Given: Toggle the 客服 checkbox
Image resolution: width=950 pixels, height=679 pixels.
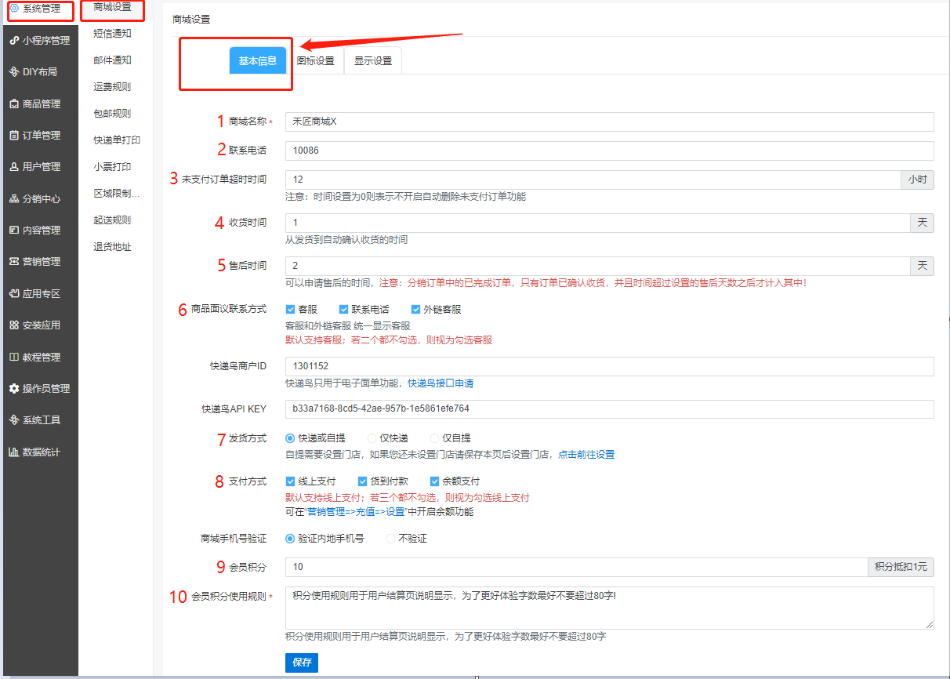Looking at the screenshot, I should (x=290, y=309).
